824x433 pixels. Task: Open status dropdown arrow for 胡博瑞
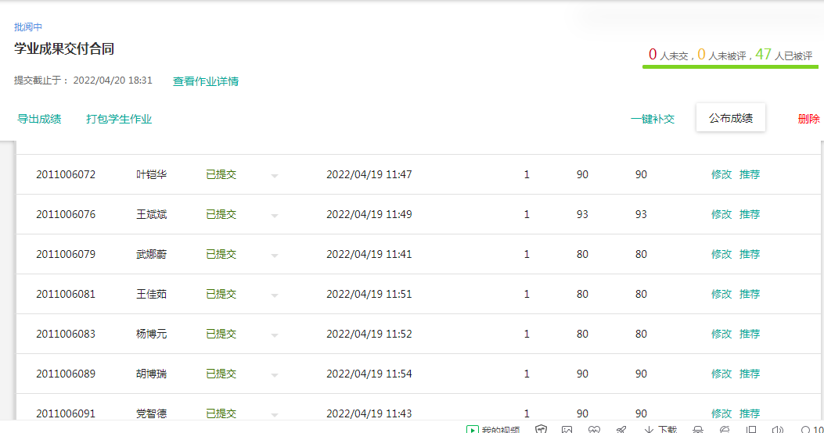275,374
